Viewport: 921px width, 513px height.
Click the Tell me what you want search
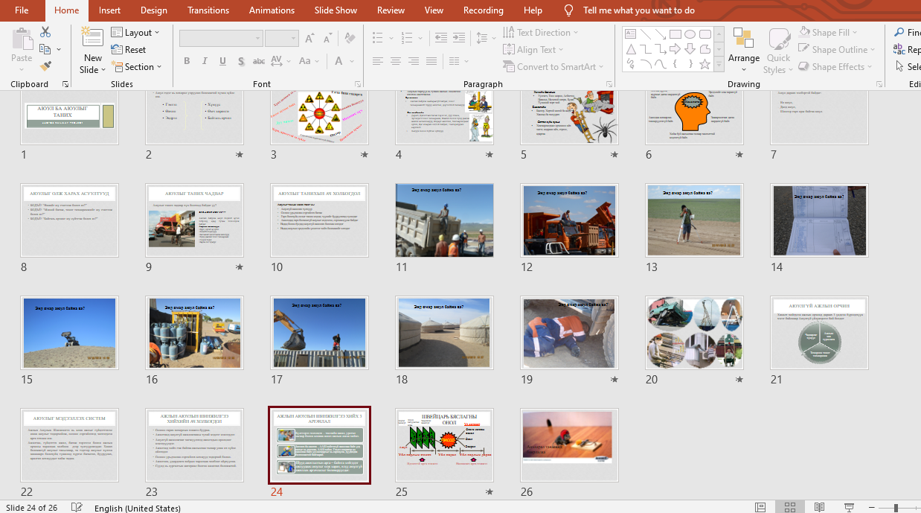[x=638, y=10]
